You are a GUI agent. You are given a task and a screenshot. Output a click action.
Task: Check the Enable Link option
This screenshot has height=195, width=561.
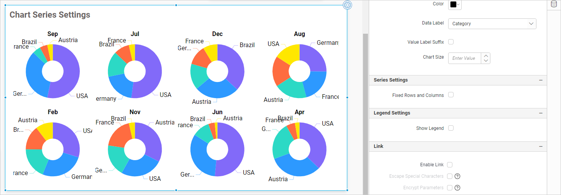[x=450, y=165]
